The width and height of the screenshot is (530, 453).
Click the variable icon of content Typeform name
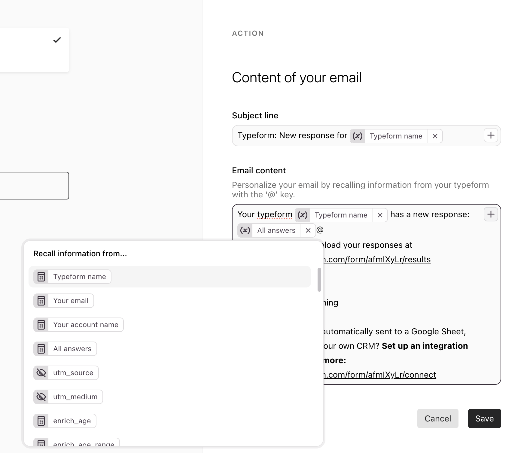302,215
